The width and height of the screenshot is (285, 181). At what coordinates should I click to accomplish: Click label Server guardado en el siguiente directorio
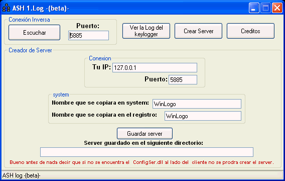point(144,143)
